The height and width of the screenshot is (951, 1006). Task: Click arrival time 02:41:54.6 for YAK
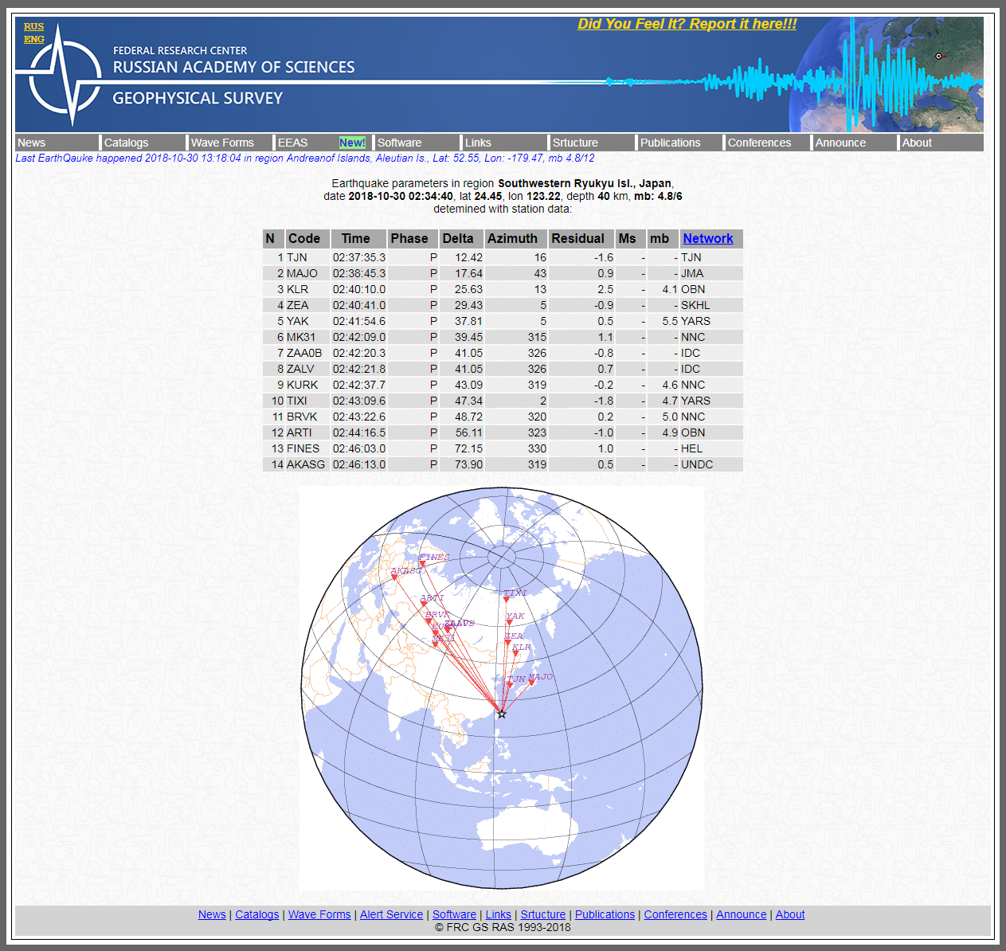[359, 321]
